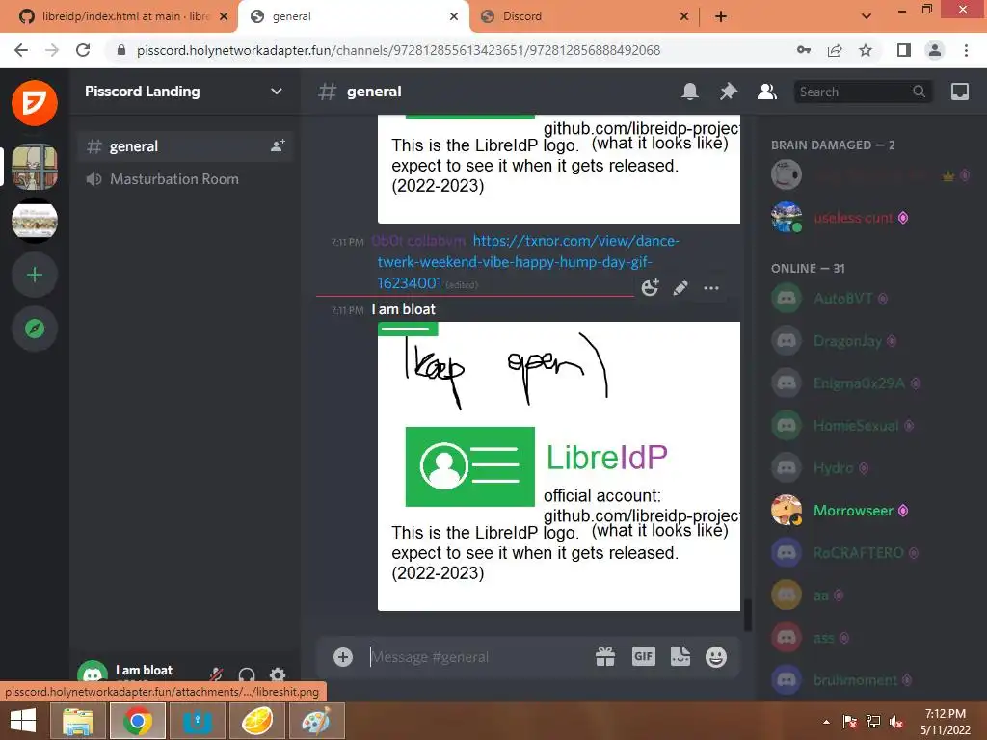The width and height of the screenshot is (987, 740).
Task: Open the txnor.com dance twerk link
Action: pyautogui.click(x=527, y=262)
